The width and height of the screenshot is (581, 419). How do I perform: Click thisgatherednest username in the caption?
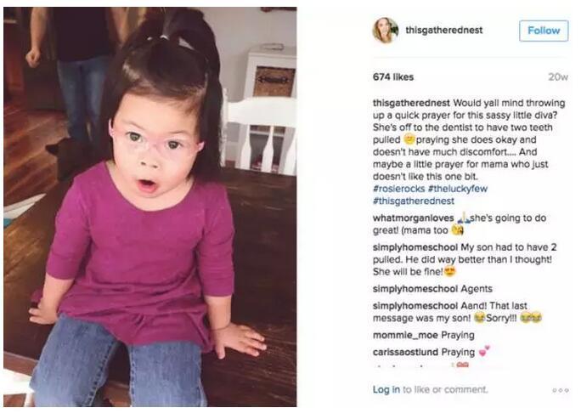click(411, 103)
